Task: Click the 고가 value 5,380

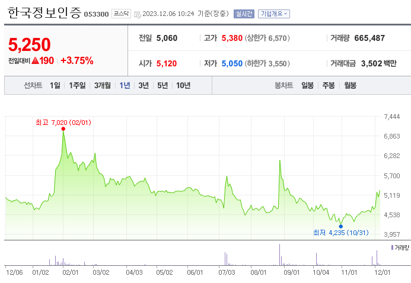Action: (x=232, y=38)
